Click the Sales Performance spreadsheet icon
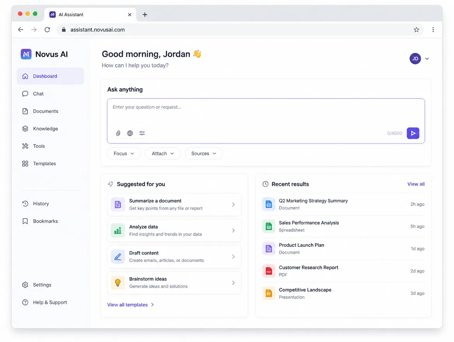The image size is (454, 342). (x=269, y=227)
